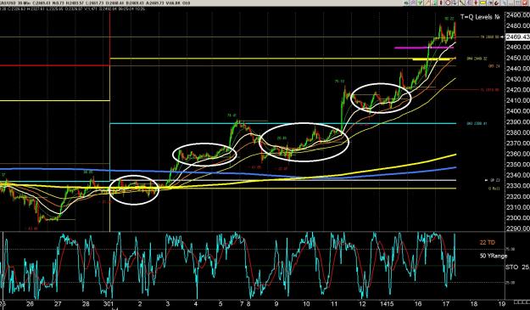Select the magenta horizontal level line
Image resolution: width=530 pixels, height=310 pixels.
(424, 48)
